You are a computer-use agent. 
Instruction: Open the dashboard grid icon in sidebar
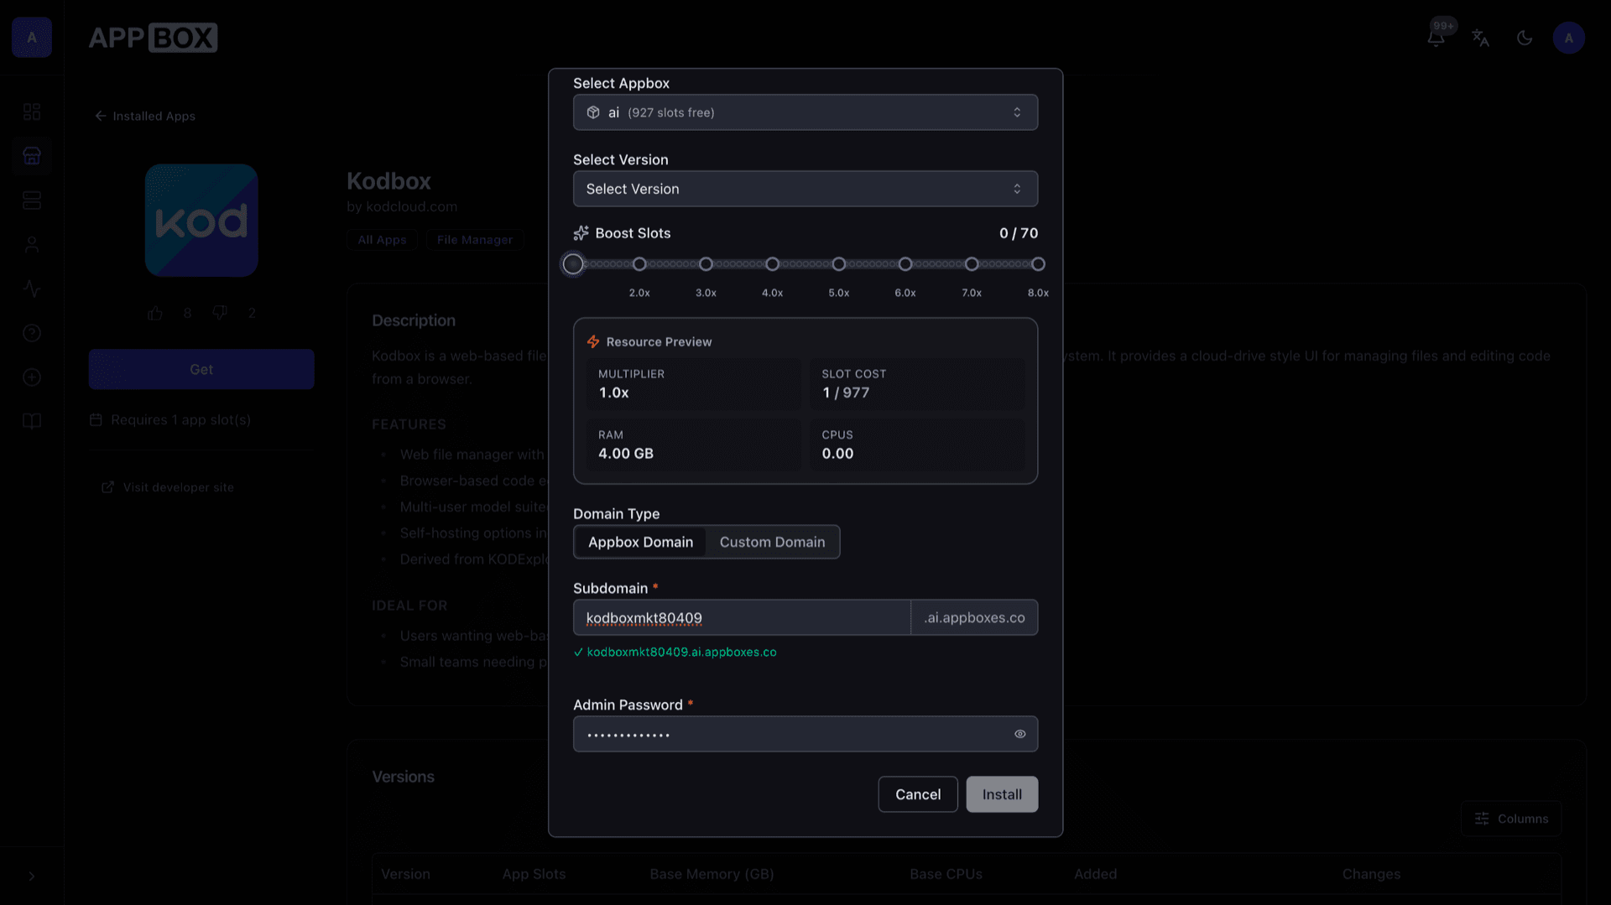(x=32, y=112)
